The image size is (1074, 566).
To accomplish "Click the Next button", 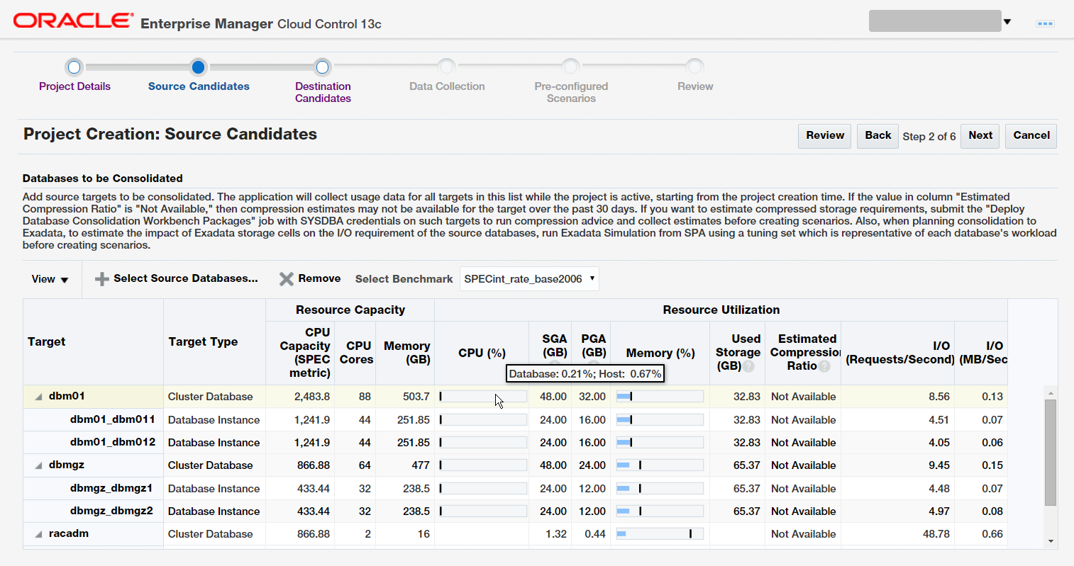I will [980, 136].
